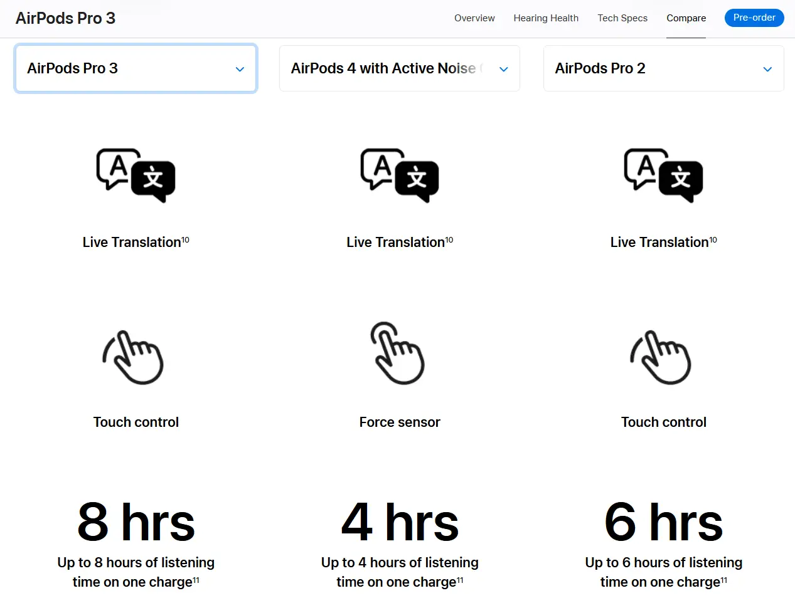Click the "6 hrs" headline
The height and width of the screenshot is (608, 795).
(664, 522)
